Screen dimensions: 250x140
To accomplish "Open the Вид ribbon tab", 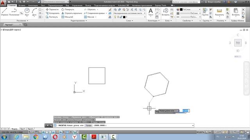I will point(67,5).
